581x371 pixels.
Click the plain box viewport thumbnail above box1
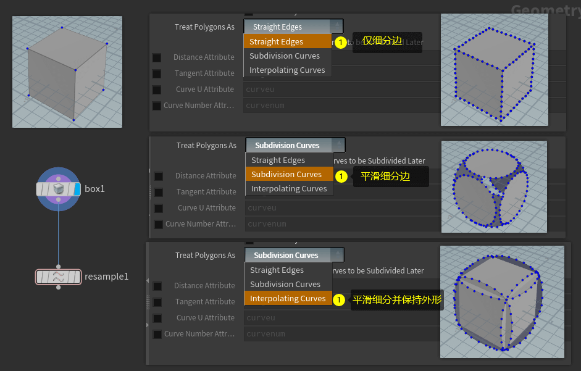pyautogui.click(x=67, y=72)
